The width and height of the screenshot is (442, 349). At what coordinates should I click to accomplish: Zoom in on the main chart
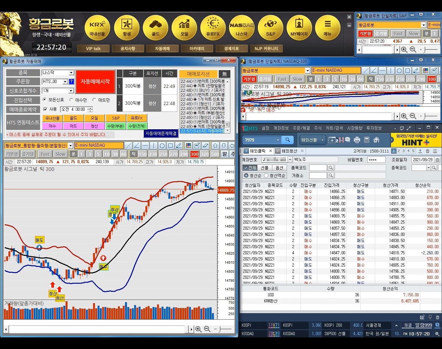[x=198, y=329]
